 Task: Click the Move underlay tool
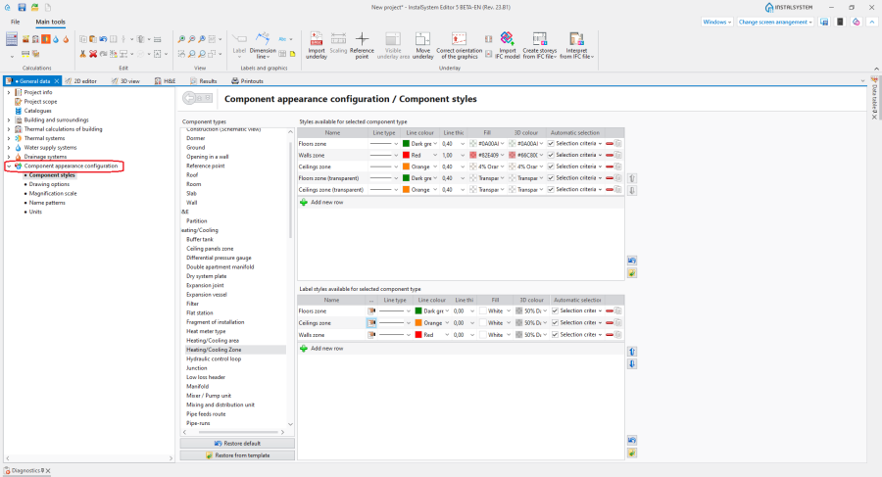tap(422, 46)
